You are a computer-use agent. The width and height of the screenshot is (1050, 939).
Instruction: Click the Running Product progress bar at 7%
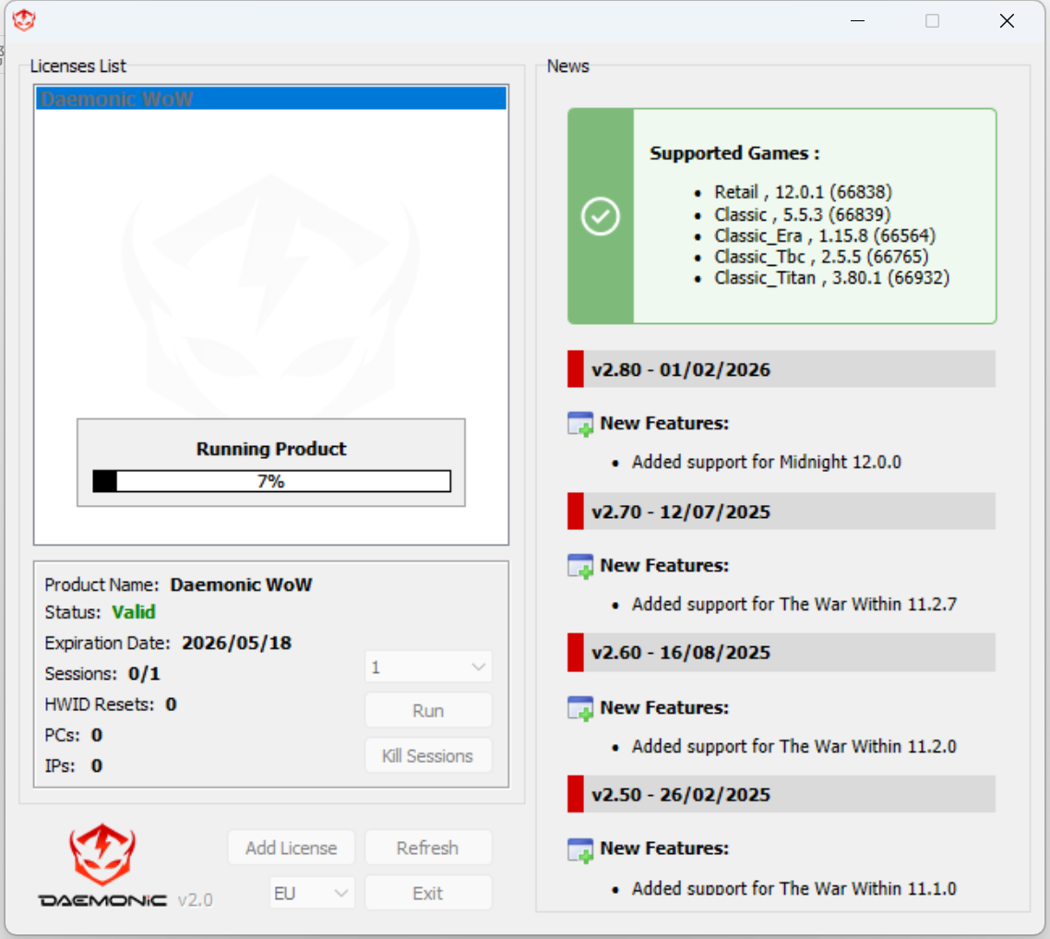[x=271, y=480]
